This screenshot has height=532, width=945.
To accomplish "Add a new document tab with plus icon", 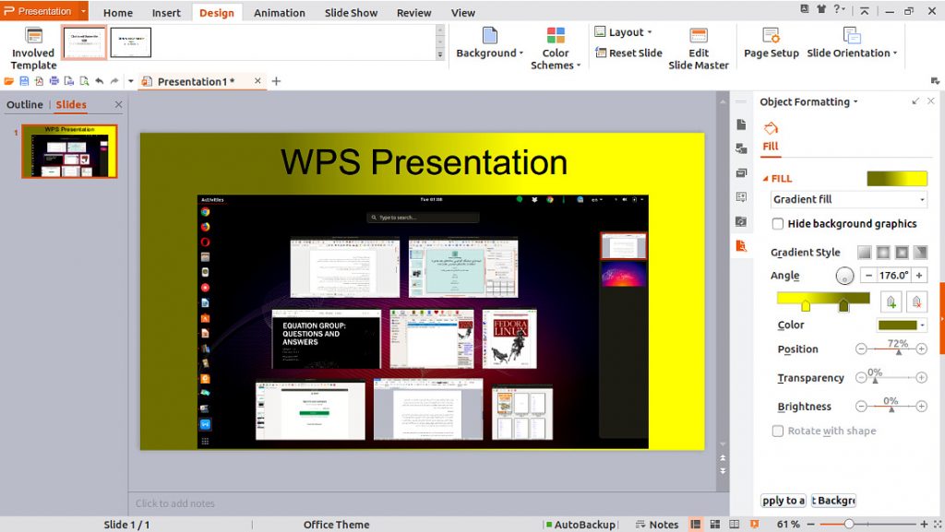I will click(x=276, y=81).
